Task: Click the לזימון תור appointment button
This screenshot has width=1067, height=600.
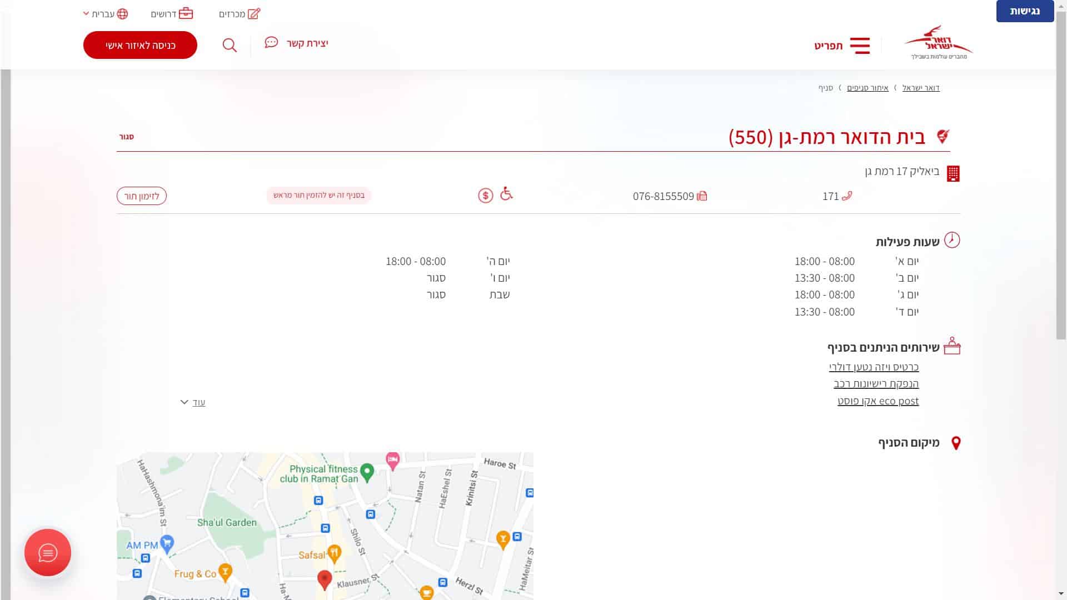Action: point(142,196)
